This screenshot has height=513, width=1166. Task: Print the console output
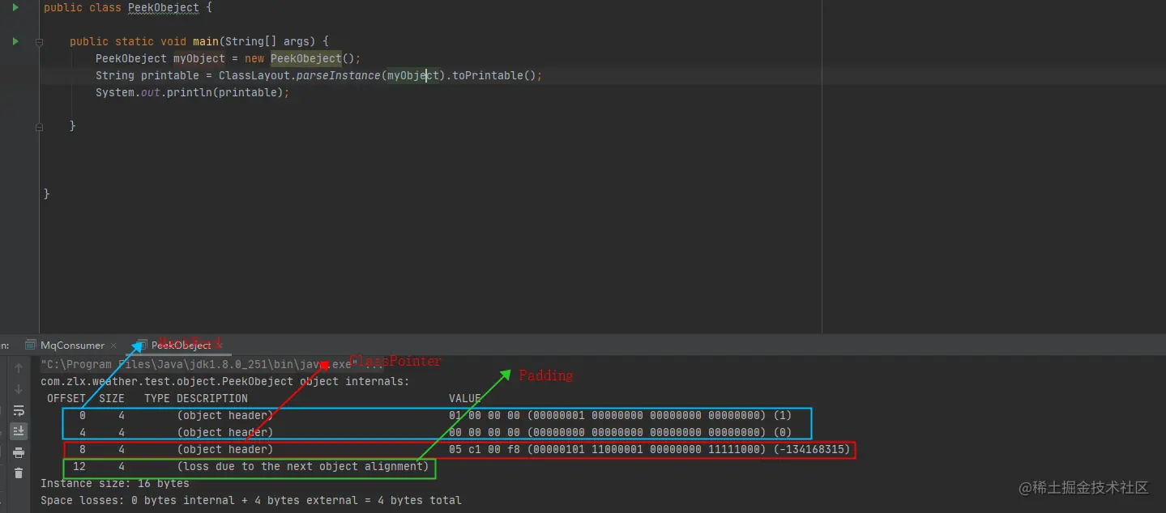(19, 452)
